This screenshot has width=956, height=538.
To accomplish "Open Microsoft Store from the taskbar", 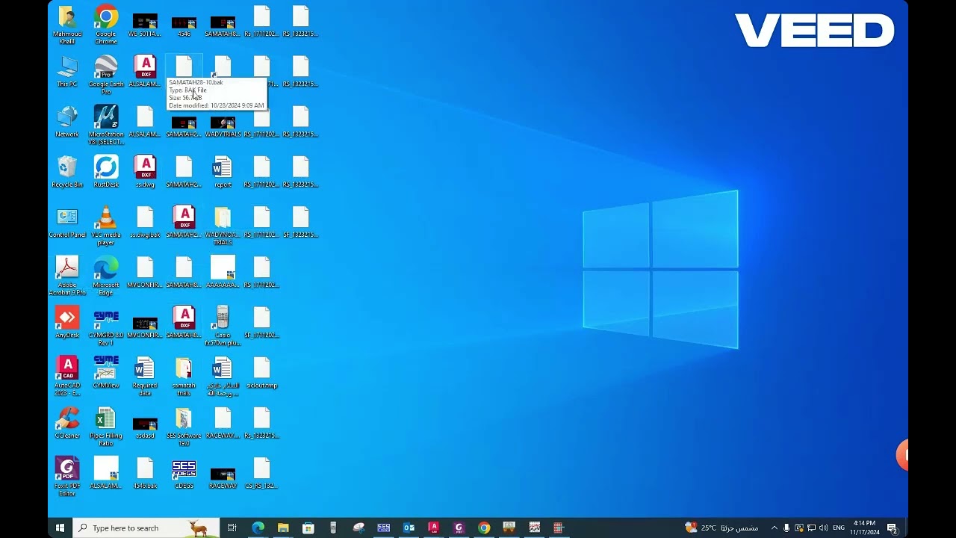I will tap(308, 528).
